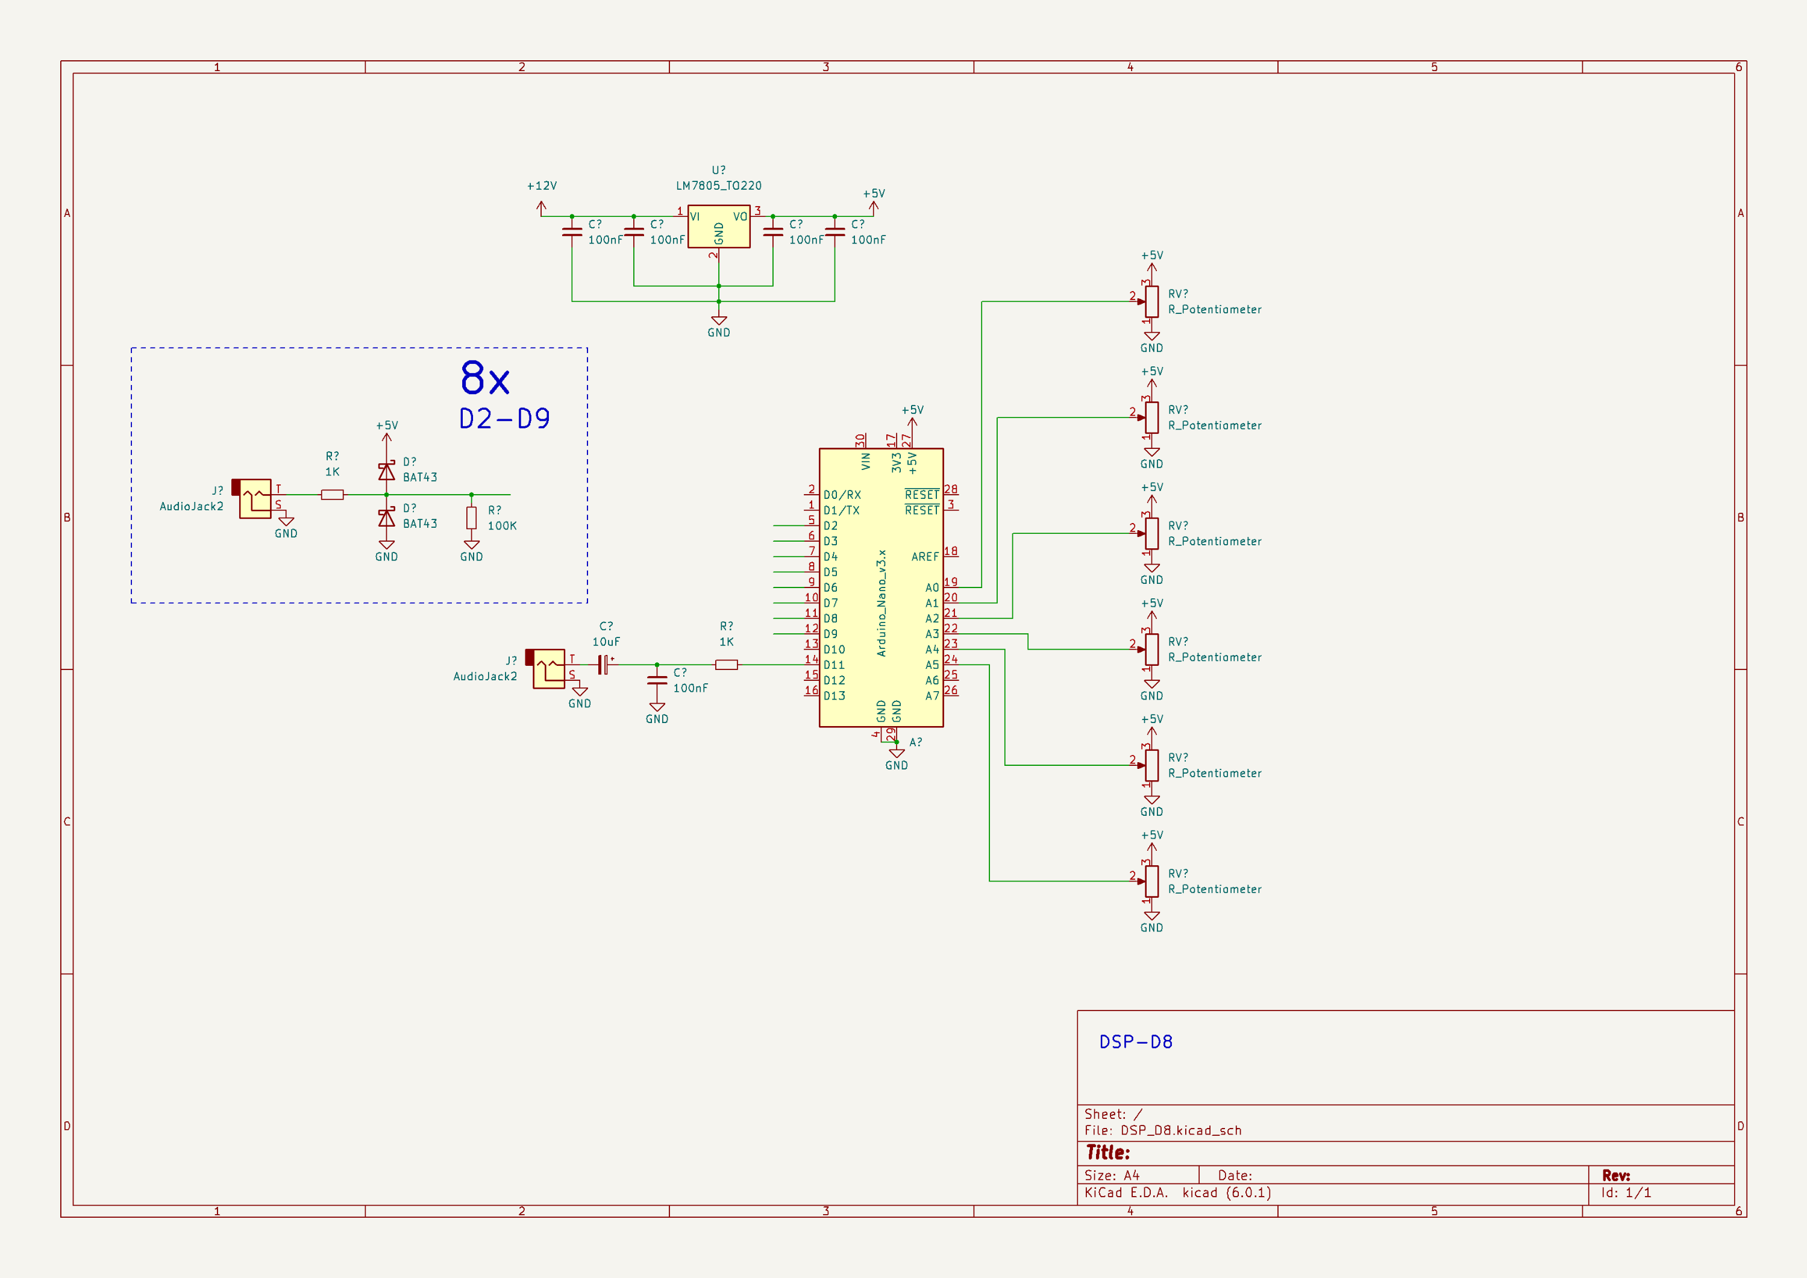Click the BAT43 diode connected to +5V

coord(386,471)
